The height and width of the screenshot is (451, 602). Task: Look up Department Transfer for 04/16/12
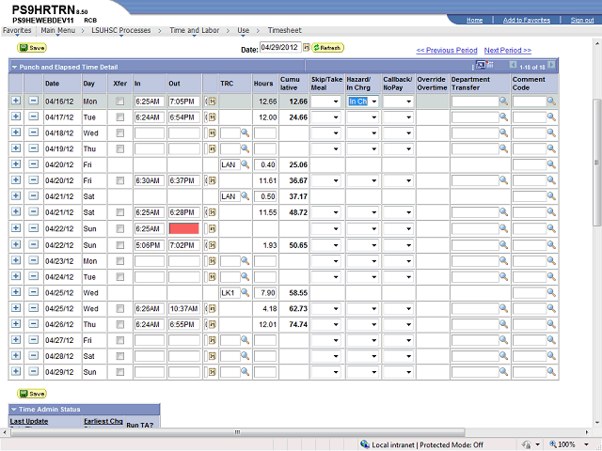tap(504, 101)
